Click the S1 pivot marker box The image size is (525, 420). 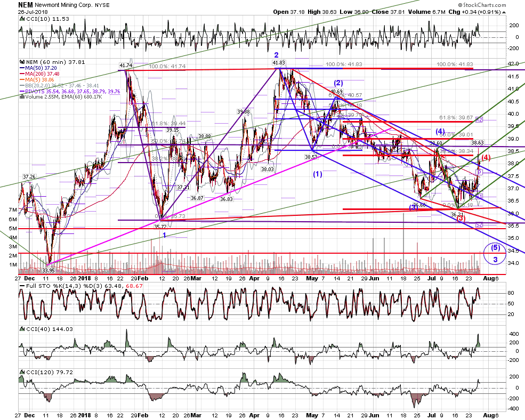click(479, 196)
